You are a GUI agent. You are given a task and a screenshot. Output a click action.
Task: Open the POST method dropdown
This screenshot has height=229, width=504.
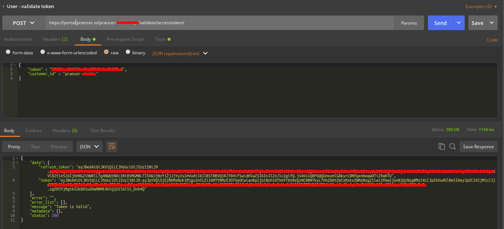point(24,23)
